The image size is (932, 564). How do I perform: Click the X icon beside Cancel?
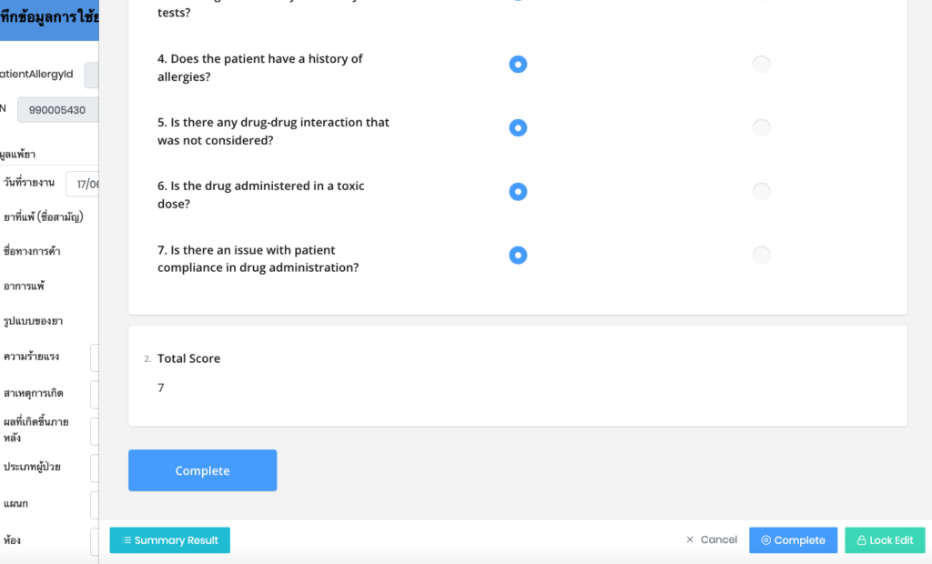pyautogui.click(x=690, y=539)
